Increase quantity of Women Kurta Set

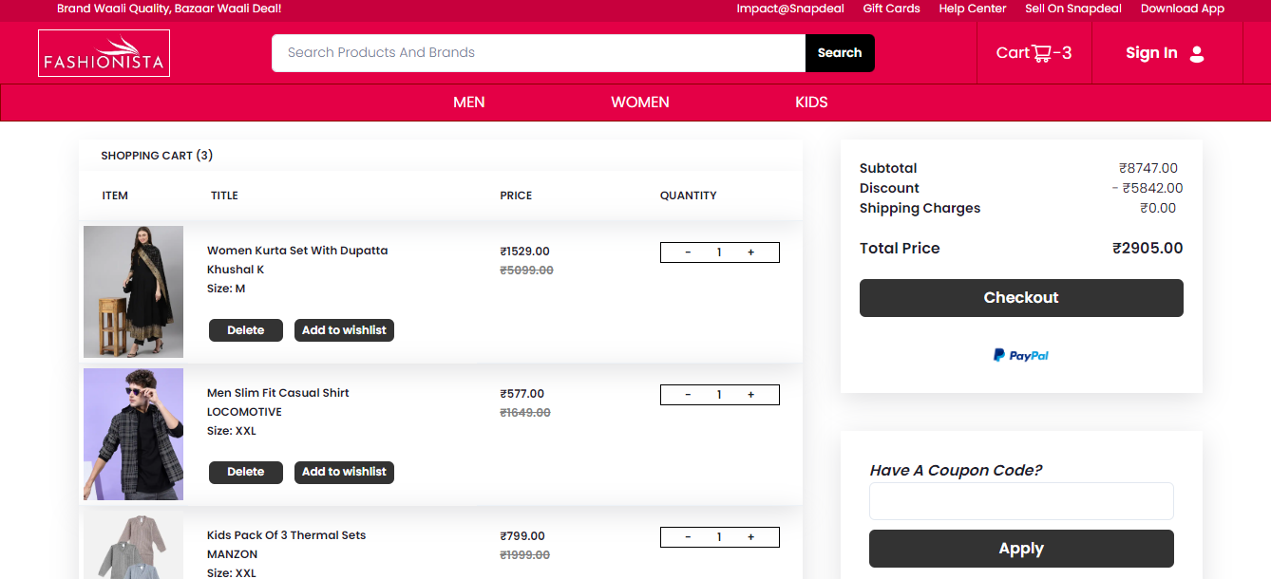click(x=750, y=252)
